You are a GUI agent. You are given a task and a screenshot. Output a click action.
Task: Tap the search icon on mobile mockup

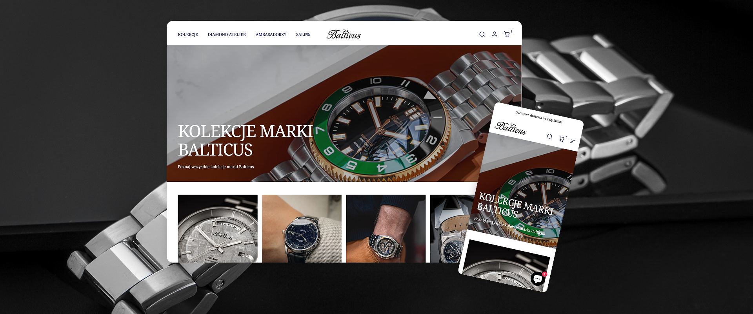tap(549, 137)
